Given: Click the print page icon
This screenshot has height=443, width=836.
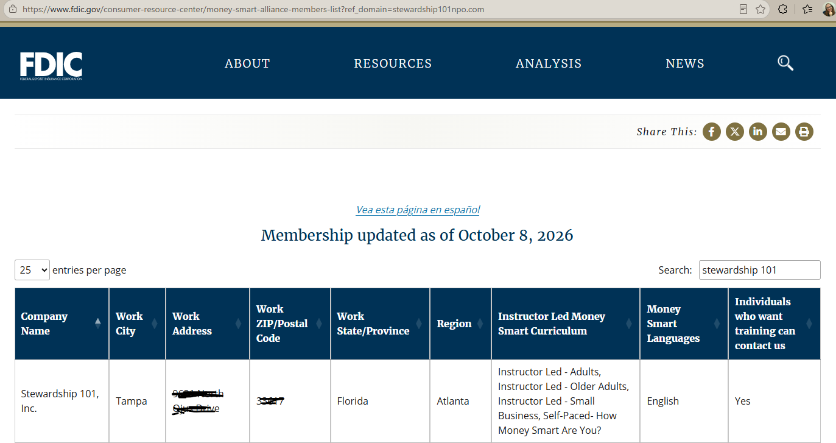Looking at the screenshot, I should [x=804, y=132].
